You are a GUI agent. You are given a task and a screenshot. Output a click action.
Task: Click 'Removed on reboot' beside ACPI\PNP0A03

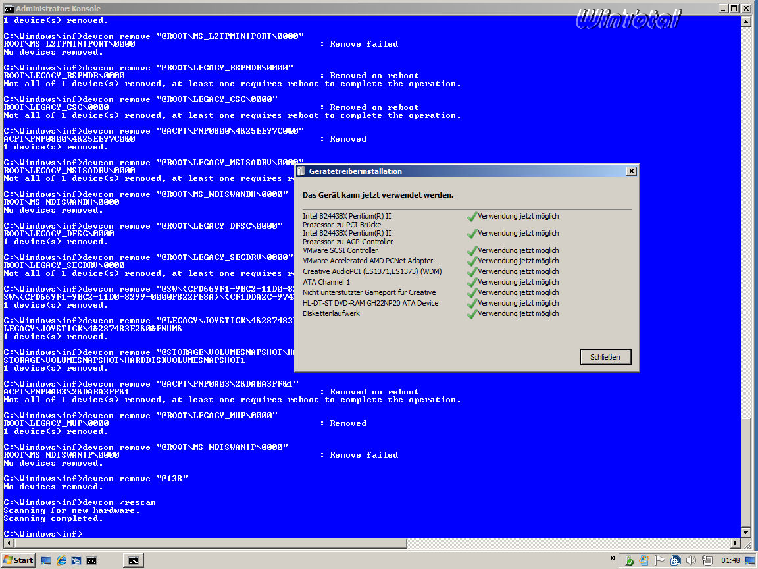(x=374, y=392)
